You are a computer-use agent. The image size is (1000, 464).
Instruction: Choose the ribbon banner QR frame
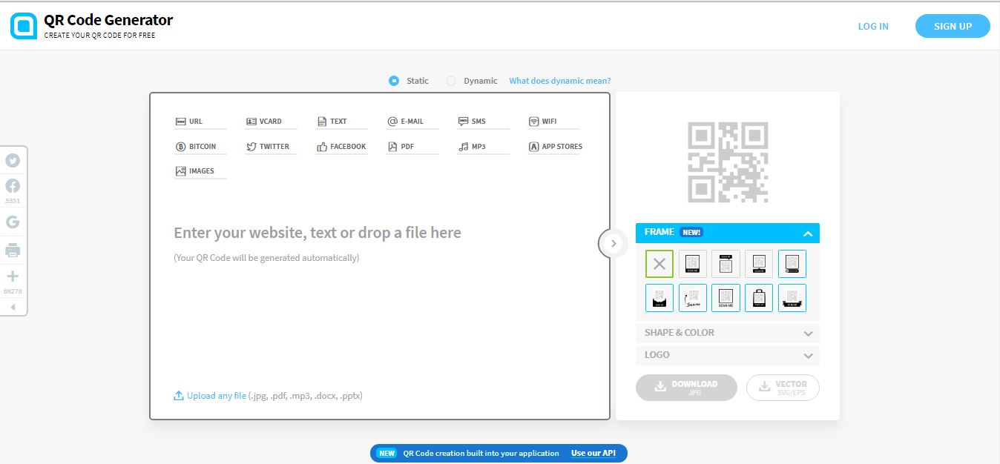click(x=792, y=298)
